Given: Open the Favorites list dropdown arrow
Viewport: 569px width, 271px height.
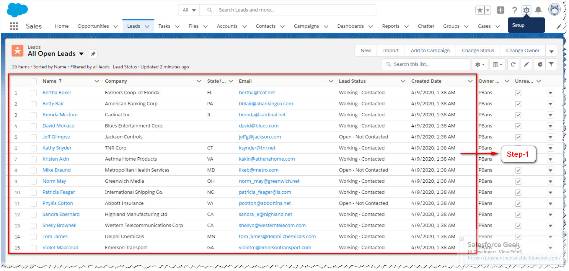Looking at the screenshot, I should click(488, 10).
